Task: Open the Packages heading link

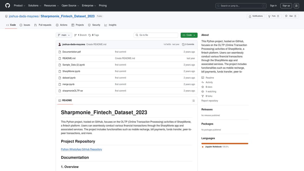Action: click(x=207, y=124)
